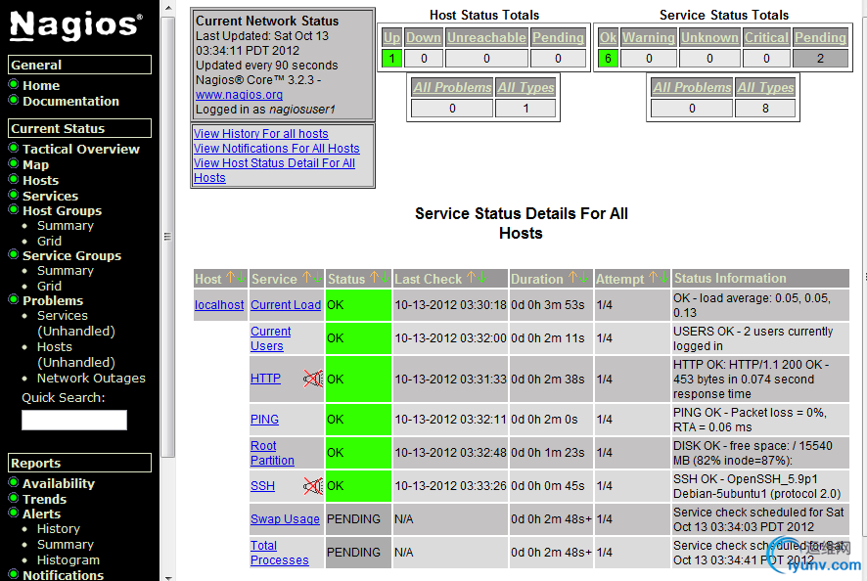Sort Attempt column descending arrow
The width and height of the screenshot is (867, 581).
pyautogui.click(x=663, y=277)
